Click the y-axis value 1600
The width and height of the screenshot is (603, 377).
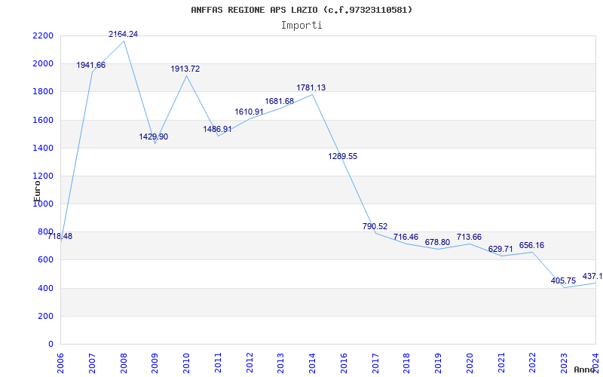tap(43, 120)
